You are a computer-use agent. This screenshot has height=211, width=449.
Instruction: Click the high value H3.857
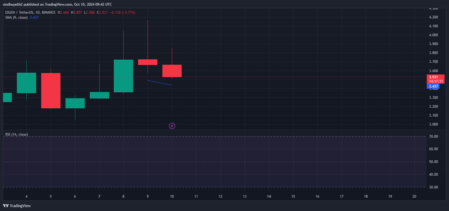point(76,12)
